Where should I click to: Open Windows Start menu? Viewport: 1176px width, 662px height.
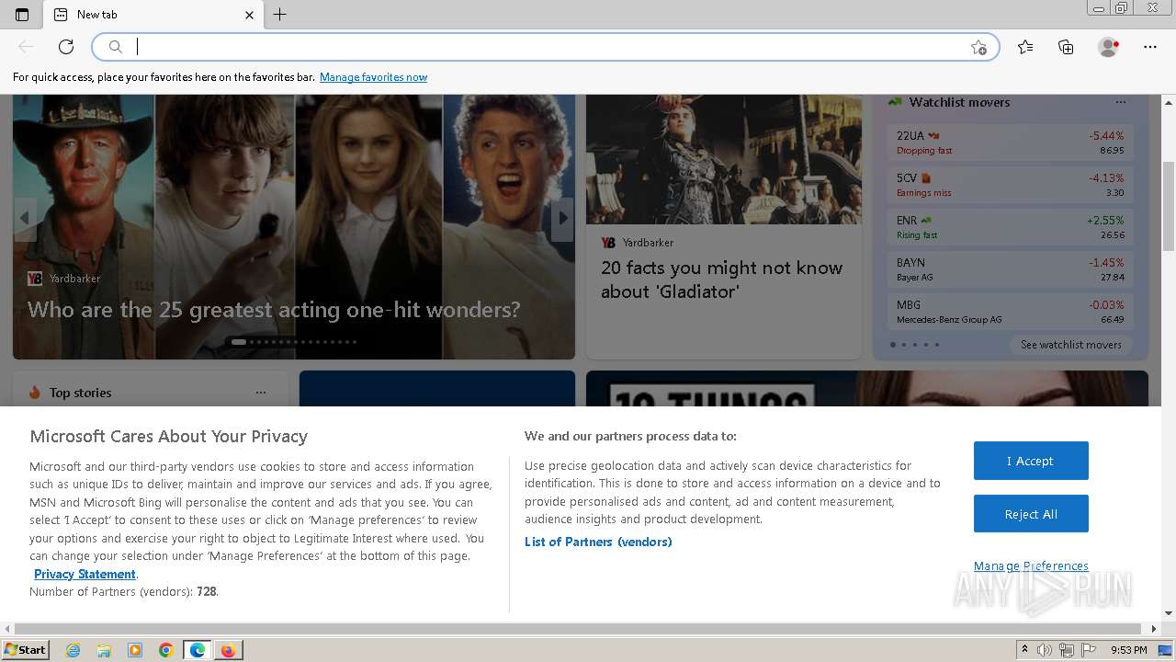tap(25, 650)
